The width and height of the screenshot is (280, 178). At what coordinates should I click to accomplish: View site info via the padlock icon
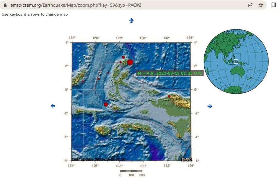(5, 5)
